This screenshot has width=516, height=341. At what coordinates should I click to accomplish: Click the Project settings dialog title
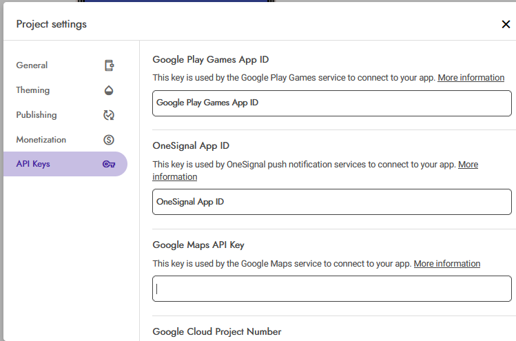pyautogui.click(x=52, y=25)
